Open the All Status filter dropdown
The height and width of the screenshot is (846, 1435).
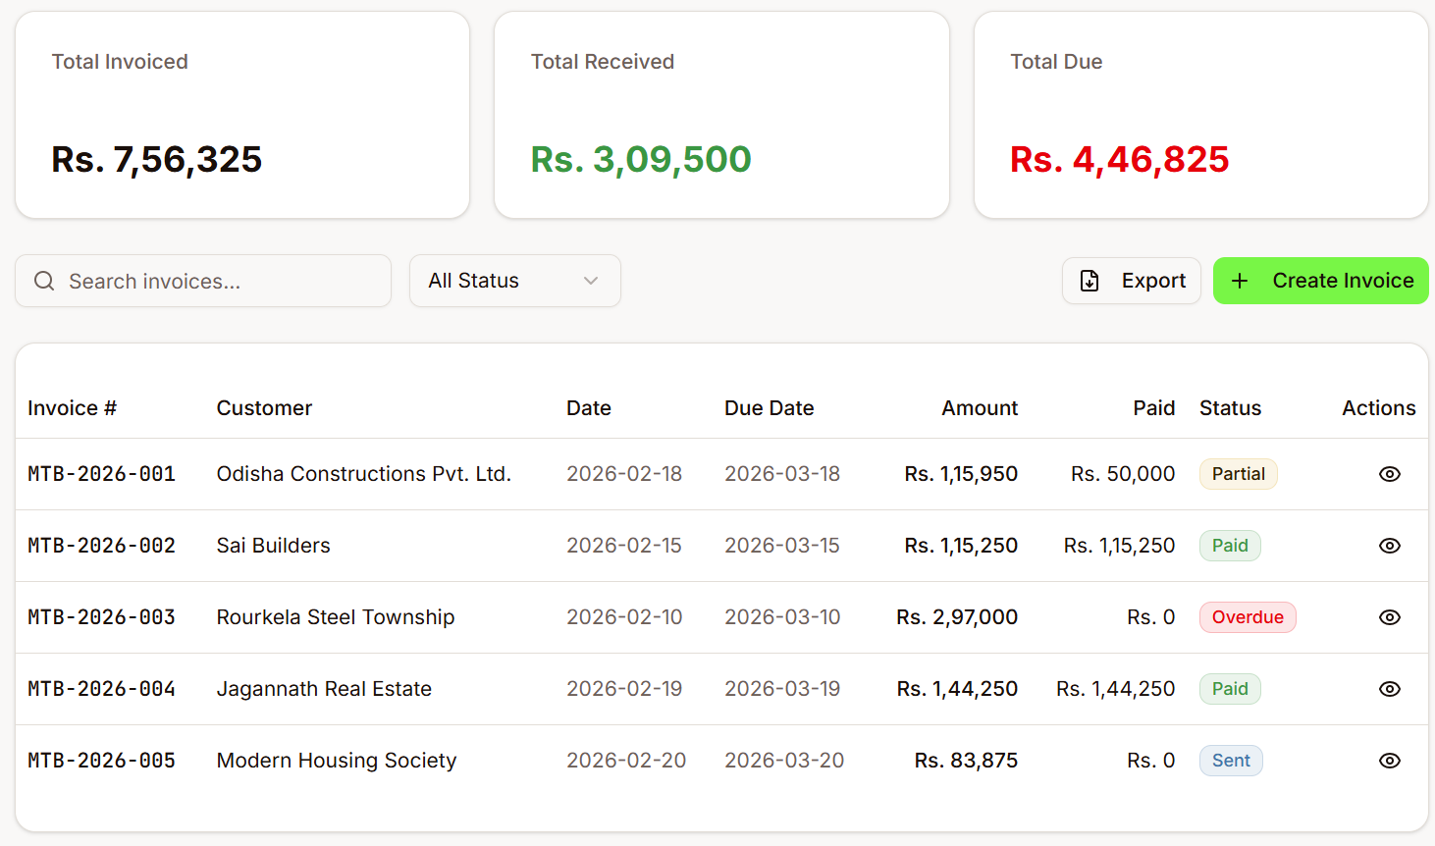click(514, 281)
